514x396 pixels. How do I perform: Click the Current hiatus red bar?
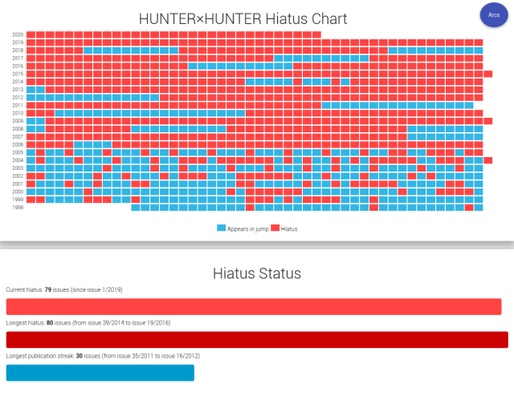(253, 306)
